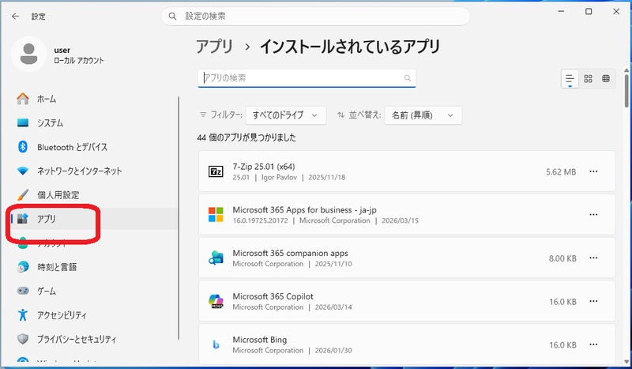The width and height of the screenshot is (632, 369).
Task: Click the Microsoft 365 Copilot icon
Action: 216,301
